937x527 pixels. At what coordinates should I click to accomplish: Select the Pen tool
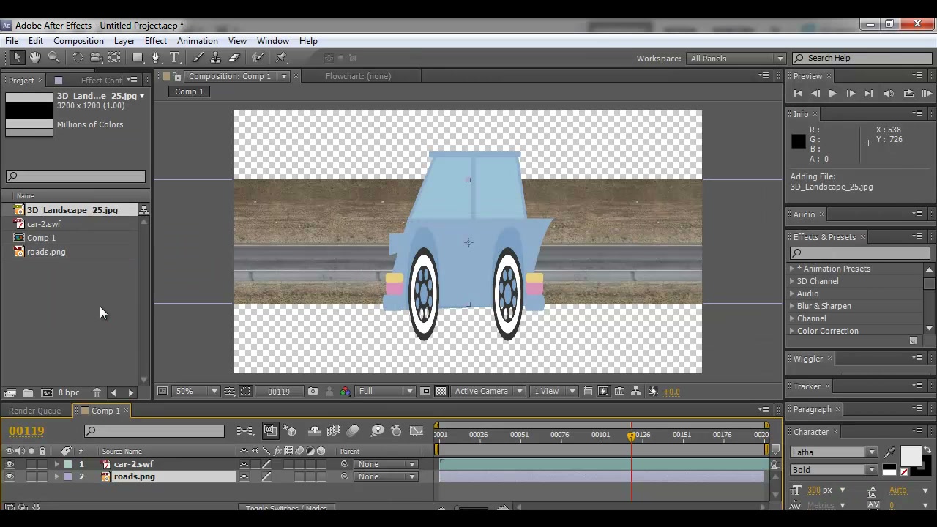point(156,58)
